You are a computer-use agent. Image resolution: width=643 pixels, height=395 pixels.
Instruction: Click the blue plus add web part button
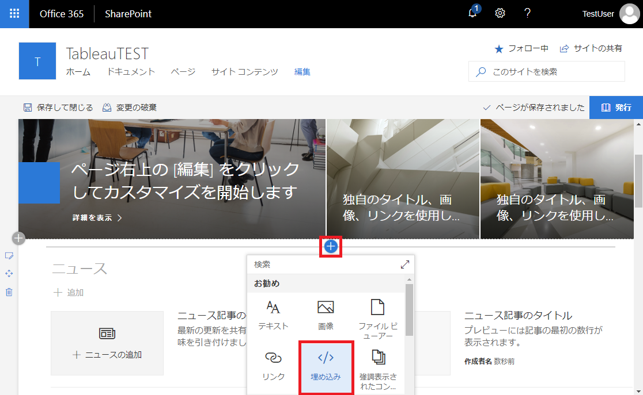coord(331,247)
